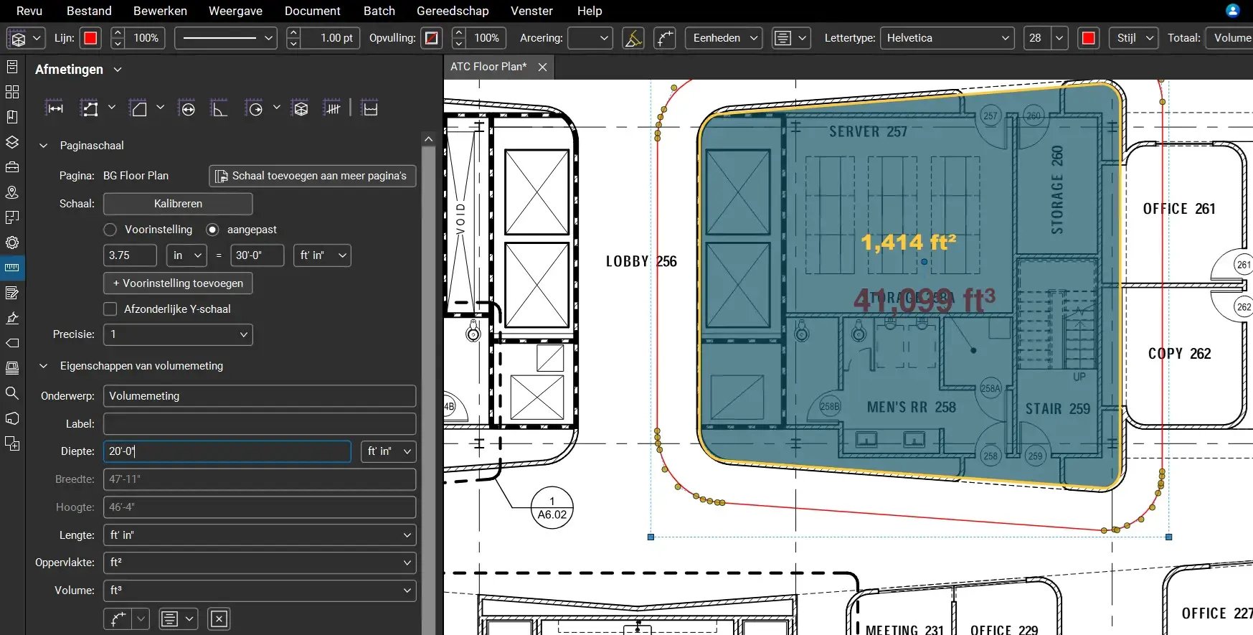
Task: Select the aangepast radio button
Action: [x=212, y=230]
